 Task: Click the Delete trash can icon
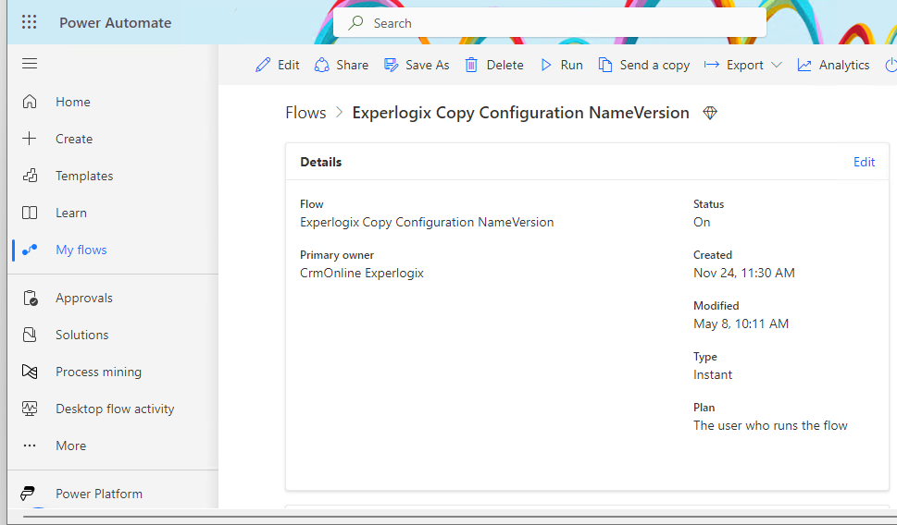tap(471, 65)
